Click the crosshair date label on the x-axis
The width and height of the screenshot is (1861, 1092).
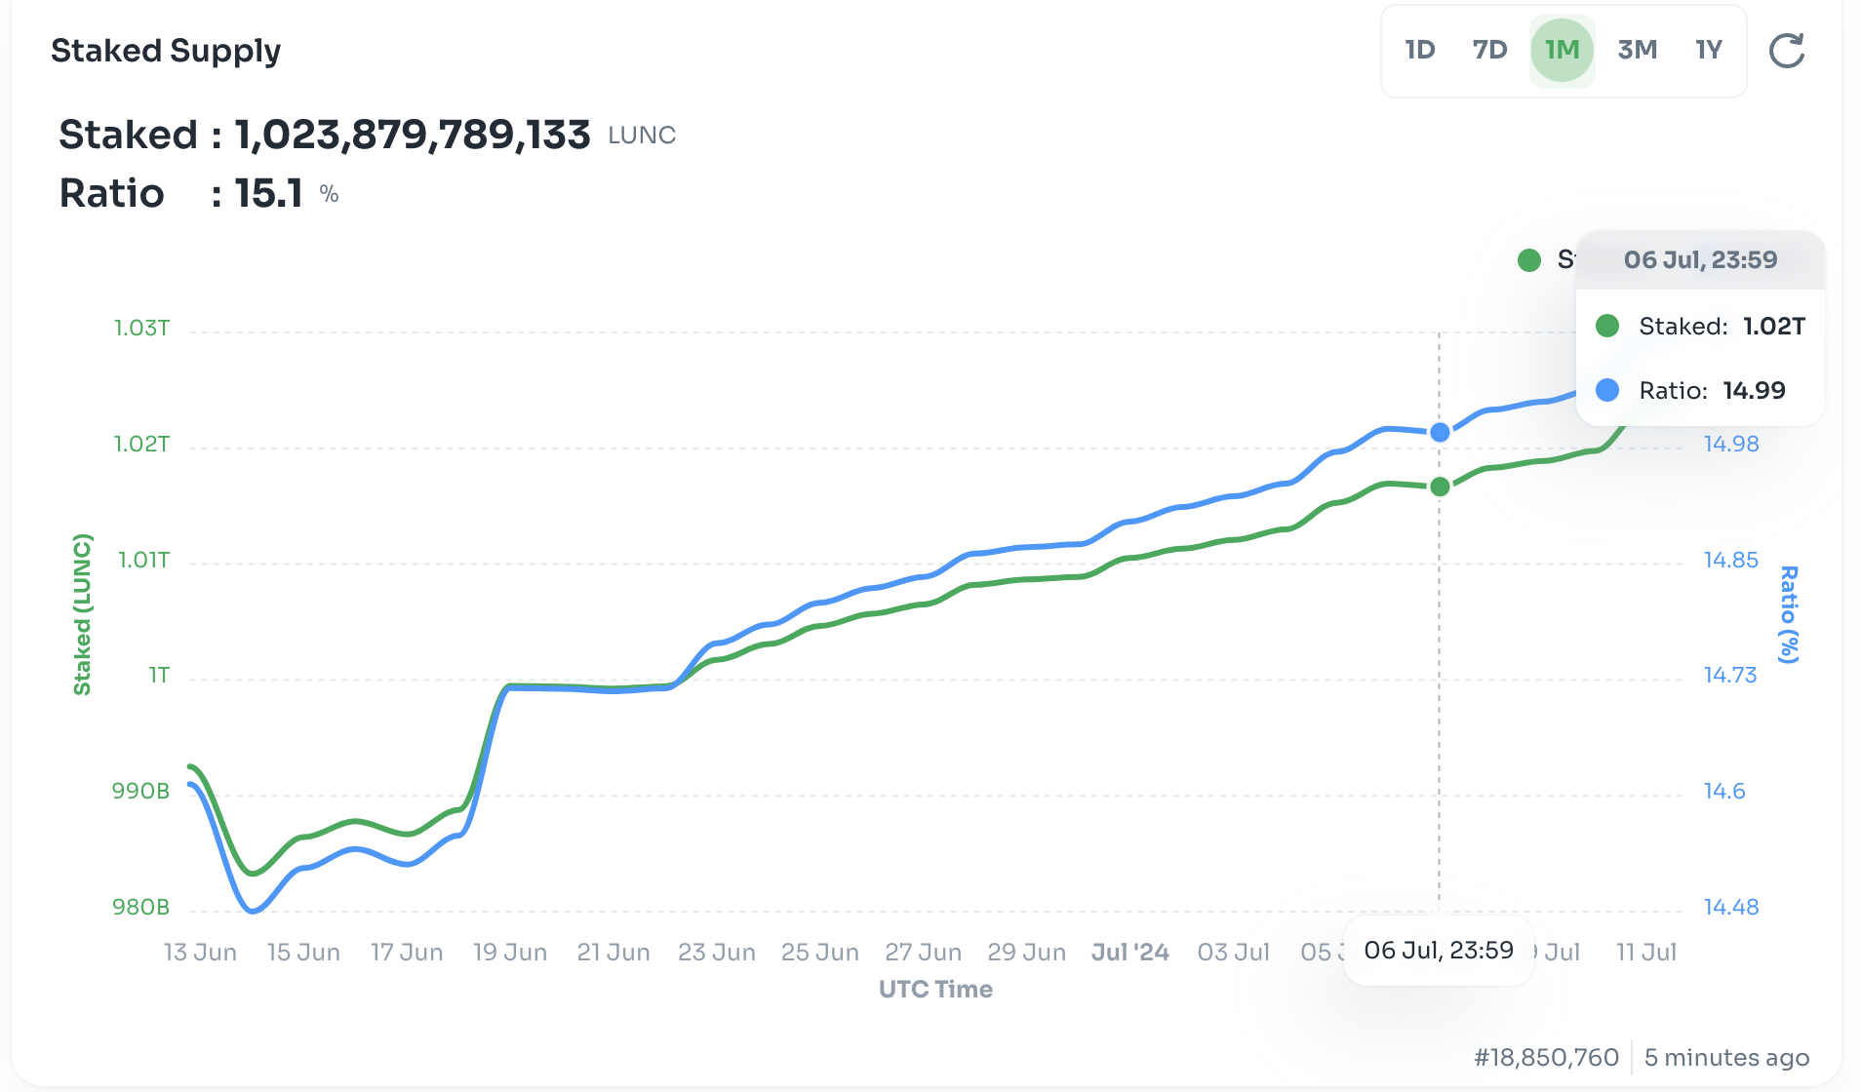1439,951
